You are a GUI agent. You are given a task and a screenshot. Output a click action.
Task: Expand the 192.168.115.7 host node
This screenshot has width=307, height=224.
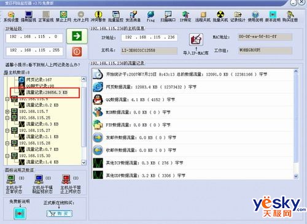pos(7,112)
